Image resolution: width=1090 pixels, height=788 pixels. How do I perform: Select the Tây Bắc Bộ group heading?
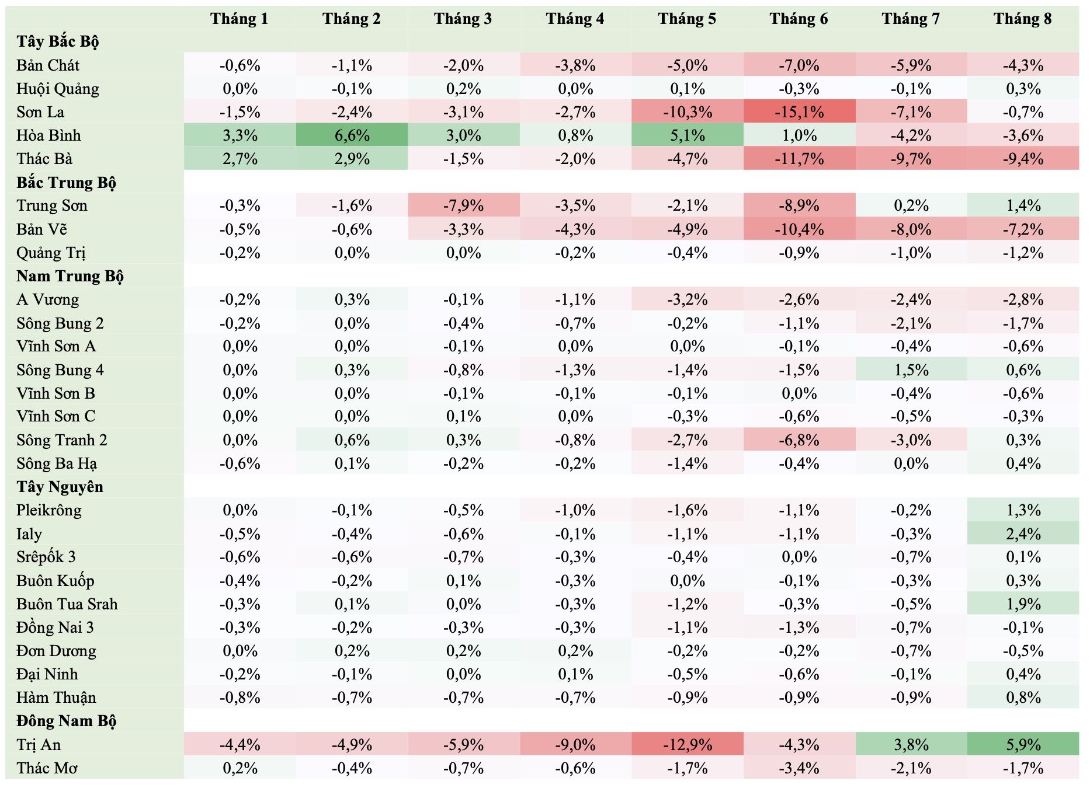[57, 42]
